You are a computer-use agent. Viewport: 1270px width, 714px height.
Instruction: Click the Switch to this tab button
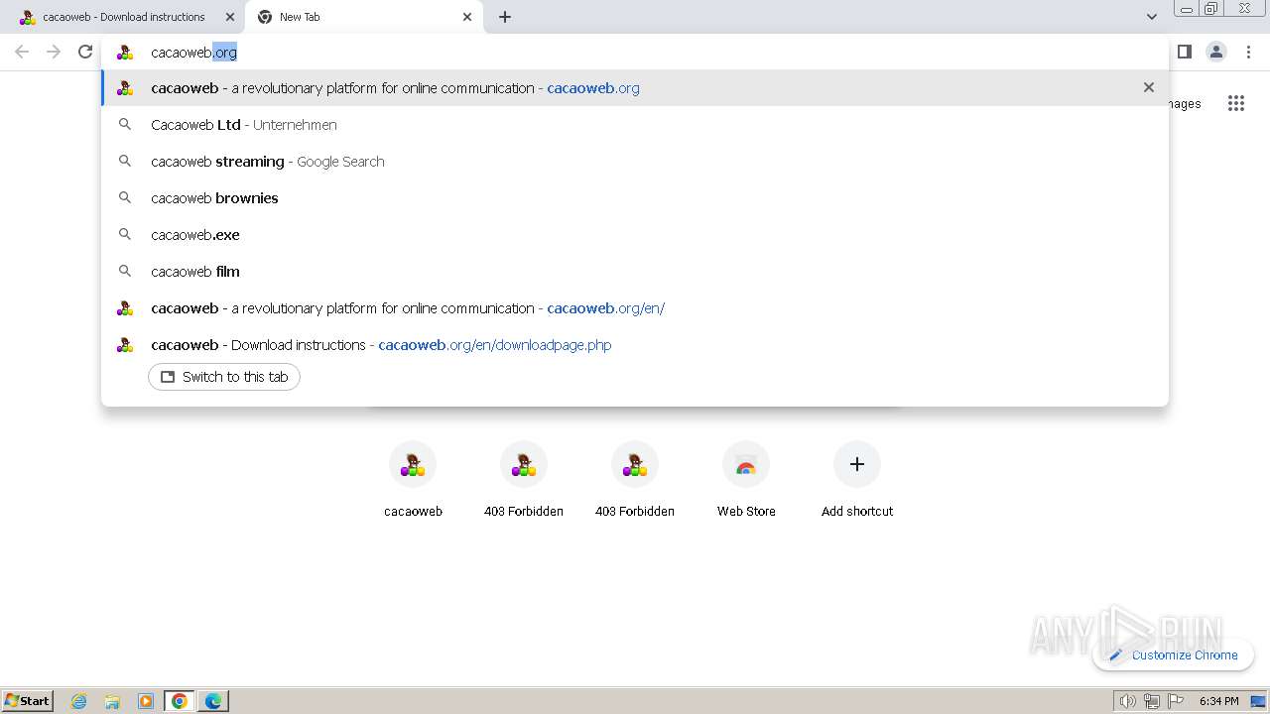pyautogui.click(x=224, y=377)
